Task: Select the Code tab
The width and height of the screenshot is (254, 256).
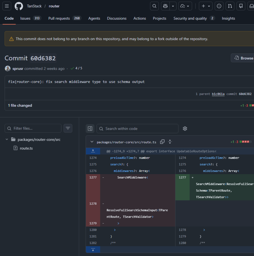Action: [x=9, y=18]
